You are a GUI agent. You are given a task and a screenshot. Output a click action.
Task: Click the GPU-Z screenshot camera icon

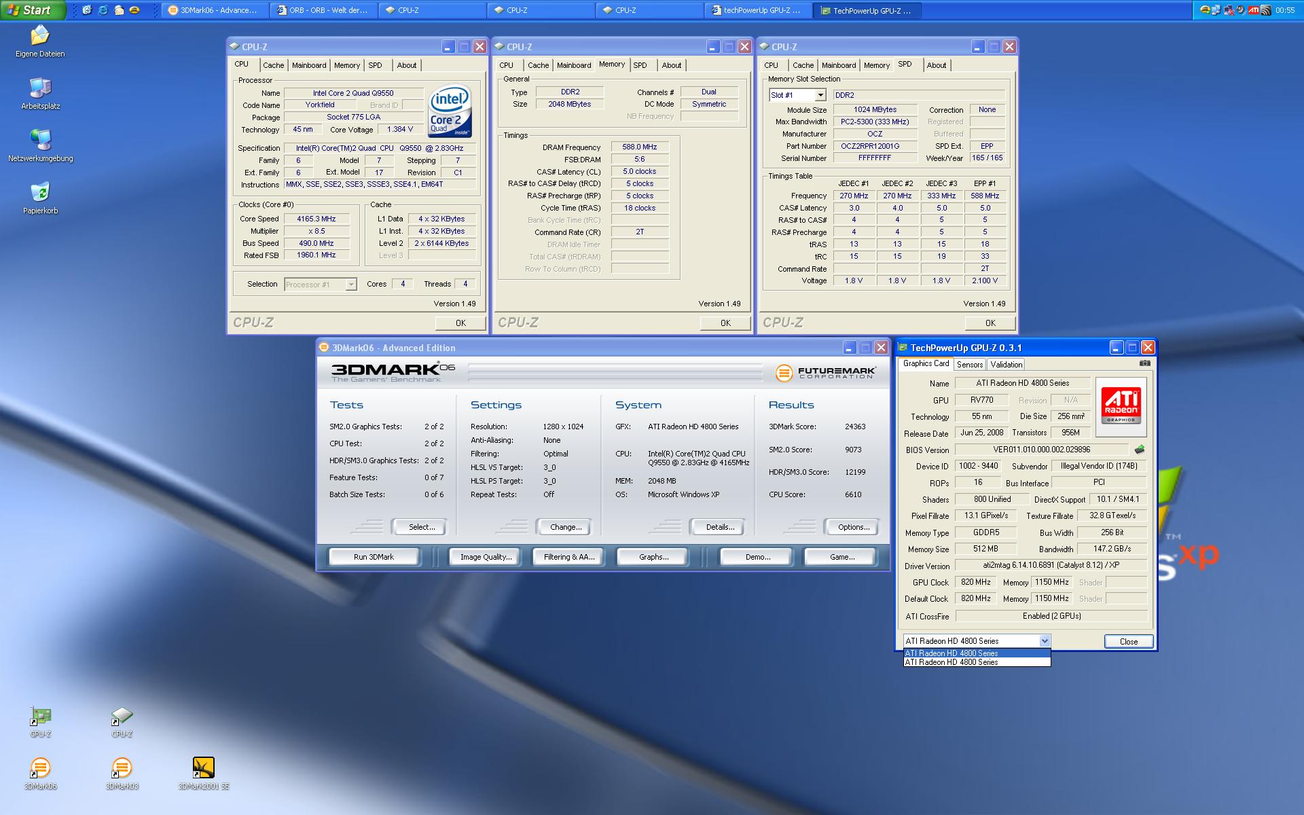click(1144, 363)
